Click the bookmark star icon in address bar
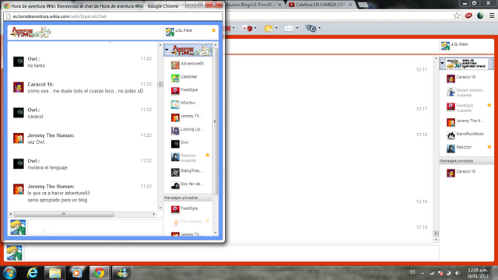 click(x=457, y=16)
